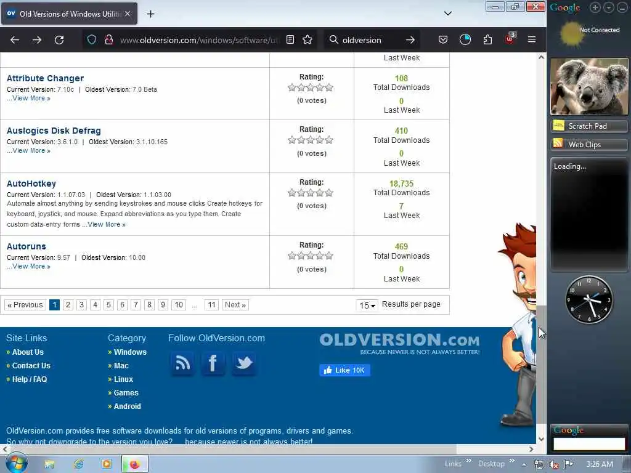Click the Next pagination button
Image resolution: width=631 pixels, height=473 pixels.
235,305
